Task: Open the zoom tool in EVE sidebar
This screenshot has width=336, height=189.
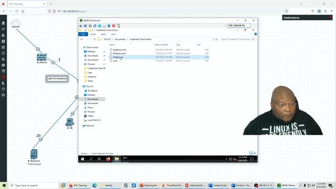Action: point(3,59)
